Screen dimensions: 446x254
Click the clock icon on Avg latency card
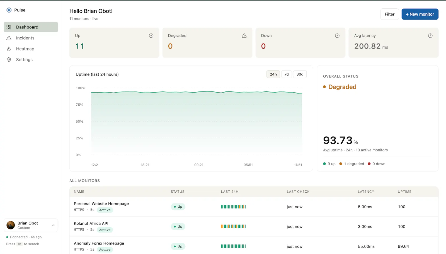430,36
